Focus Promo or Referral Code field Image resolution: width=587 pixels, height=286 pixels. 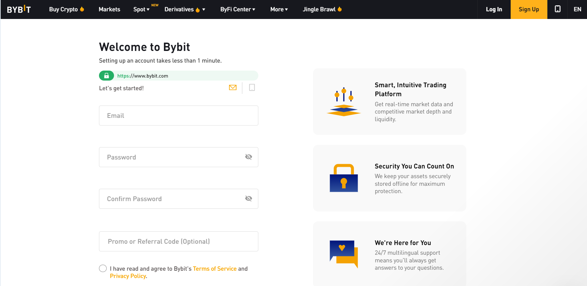click(179, 241)
